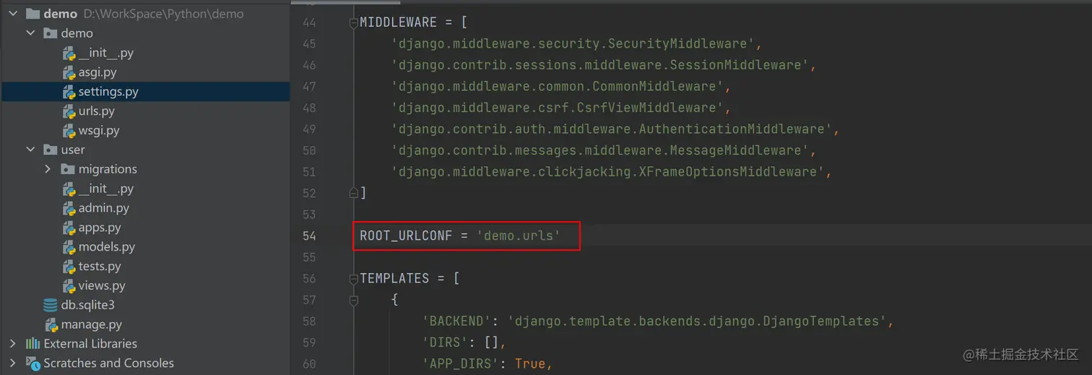Click the Python icon of settings.py
The image size is (1092, 375).
69,92
